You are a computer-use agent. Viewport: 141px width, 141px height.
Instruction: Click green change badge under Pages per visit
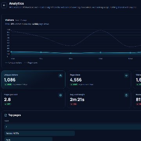click(x=7, y=104)
